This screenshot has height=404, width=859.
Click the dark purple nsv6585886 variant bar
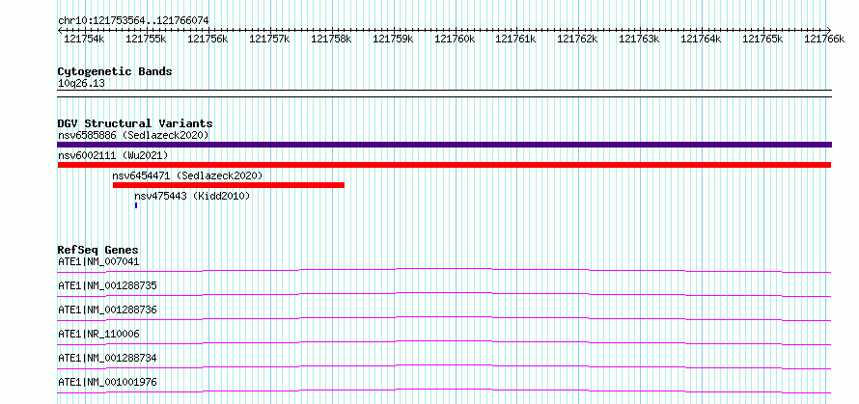(x=444, y=145)
